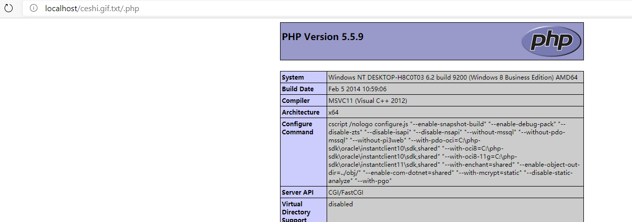The image size is (632, 222).
Task: Select the Build Date label cell
Action: [303, 89]
